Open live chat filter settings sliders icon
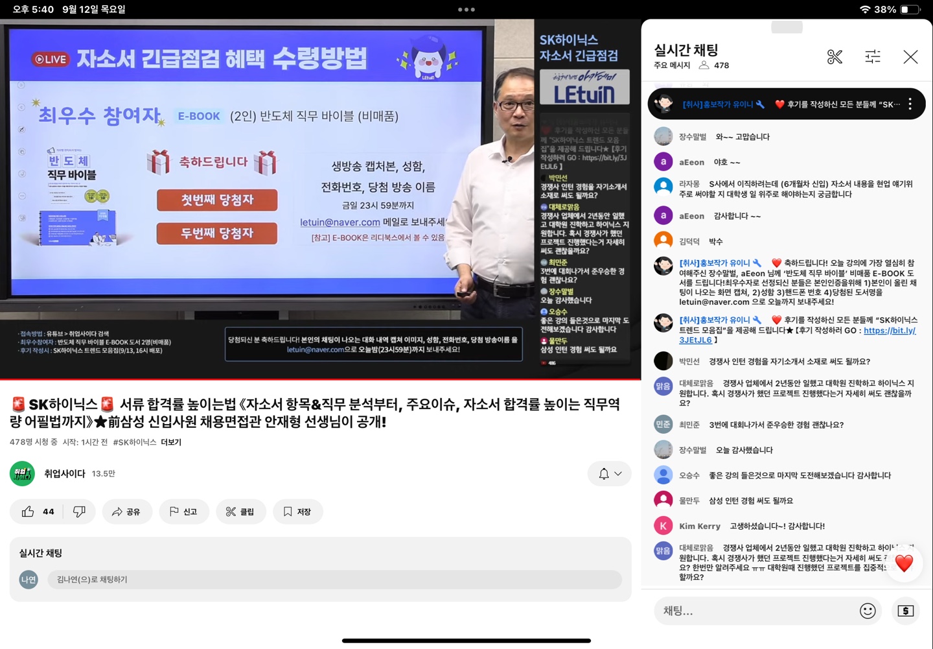 click(873, 57)
